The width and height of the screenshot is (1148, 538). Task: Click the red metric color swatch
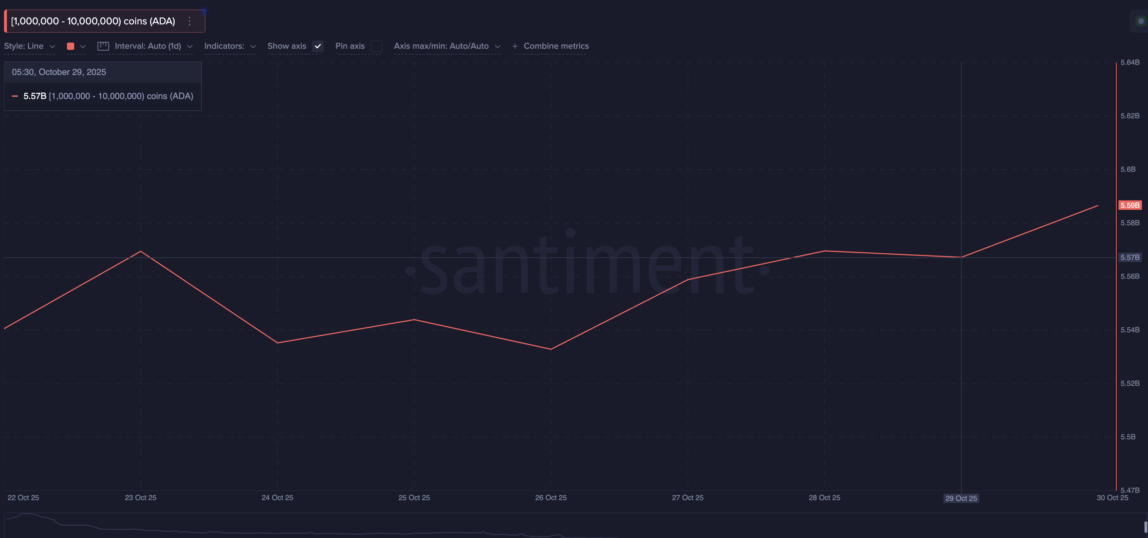[71, 46]
